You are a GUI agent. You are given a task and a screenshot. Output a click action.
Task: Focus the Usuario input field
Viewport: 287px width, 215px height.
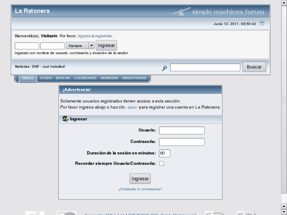coord(182,131)
